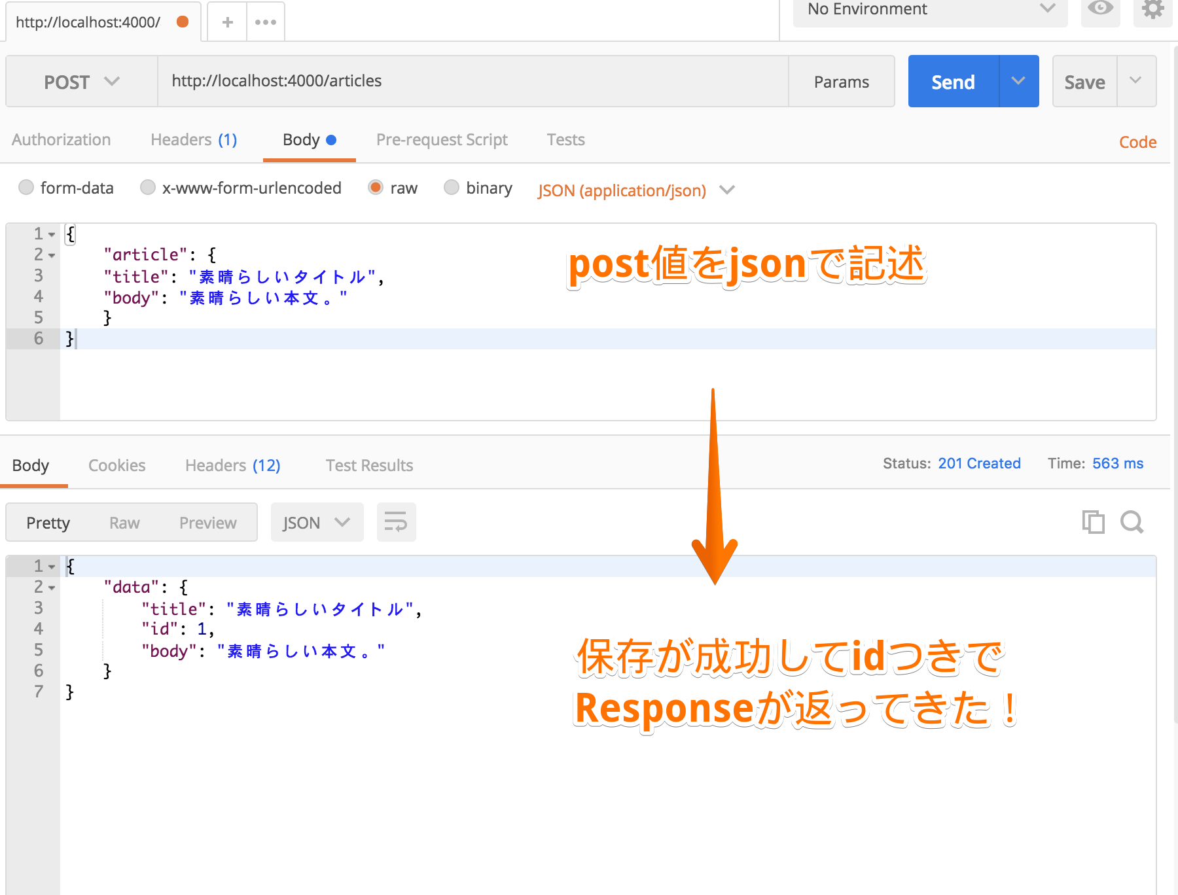Click the Params button
The width and height of the screenshot is (1178, 895).
pyautogui.click(x=842, y=81)
